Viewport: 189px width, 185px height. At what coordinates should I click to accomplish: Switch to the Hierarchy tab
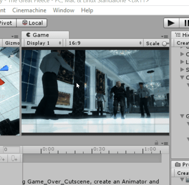click(181, 35)
